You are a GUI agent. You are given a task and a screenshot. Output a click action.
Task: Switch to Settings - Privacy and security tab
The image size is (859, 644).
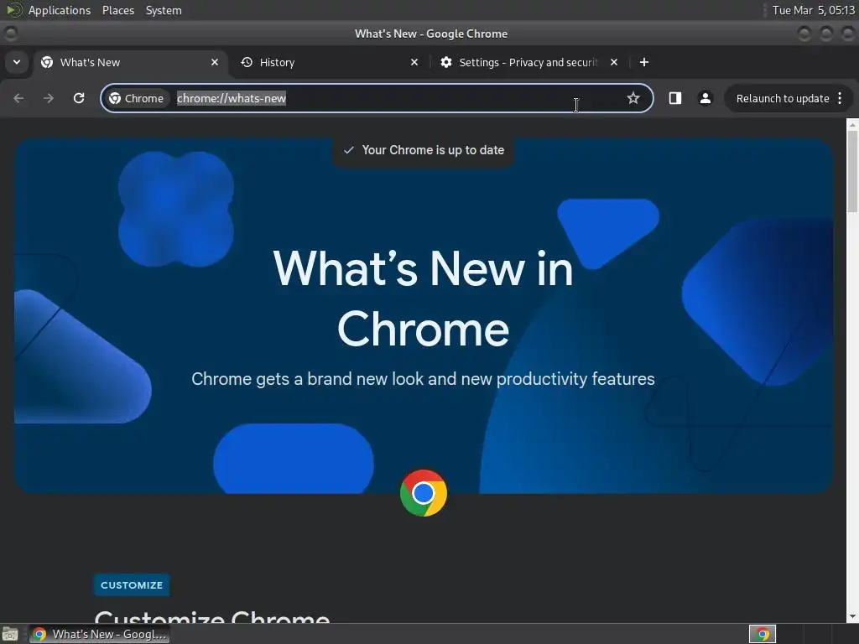(x=529, y=62)
